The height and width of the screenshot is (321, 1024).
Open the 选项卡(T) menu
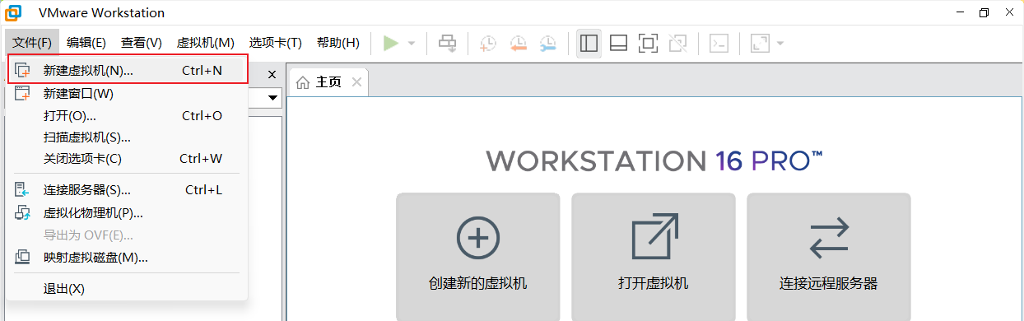coord(276,43)
